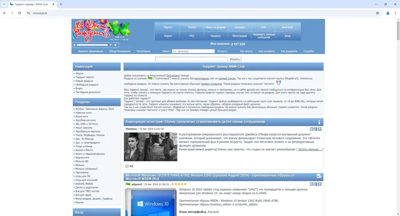Open the Трекер menu item
Viewport: 400px width, 216px height.
(x=192, y=27)
